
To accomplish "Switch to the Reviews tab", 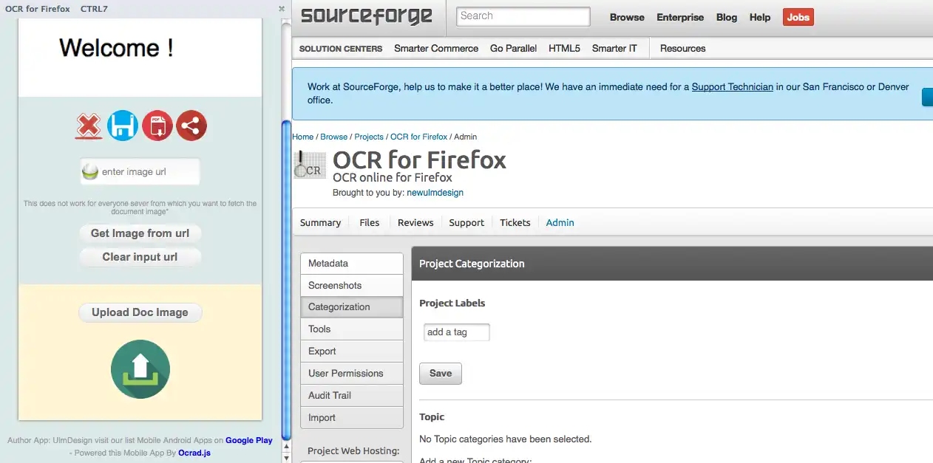I will click(415, 222).
